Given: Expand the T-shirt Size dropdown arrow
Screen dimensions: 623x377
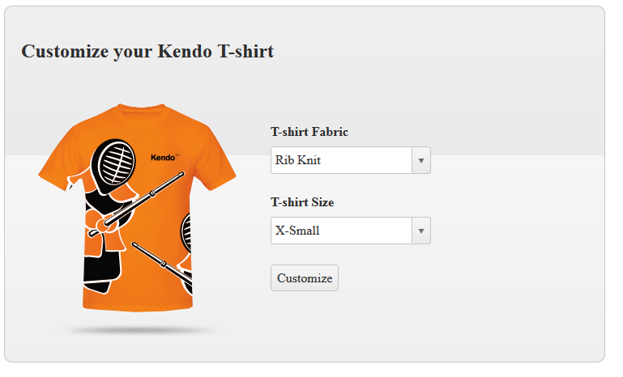Looking at the screenshot, I should point(420,231).
